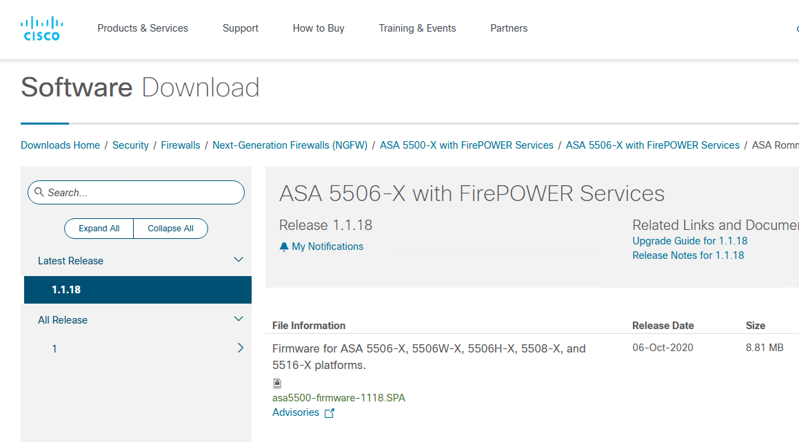799x442 pixels.
Task: Download asa5500-firmware-1118.SPA file
Action: click(339, 398)
